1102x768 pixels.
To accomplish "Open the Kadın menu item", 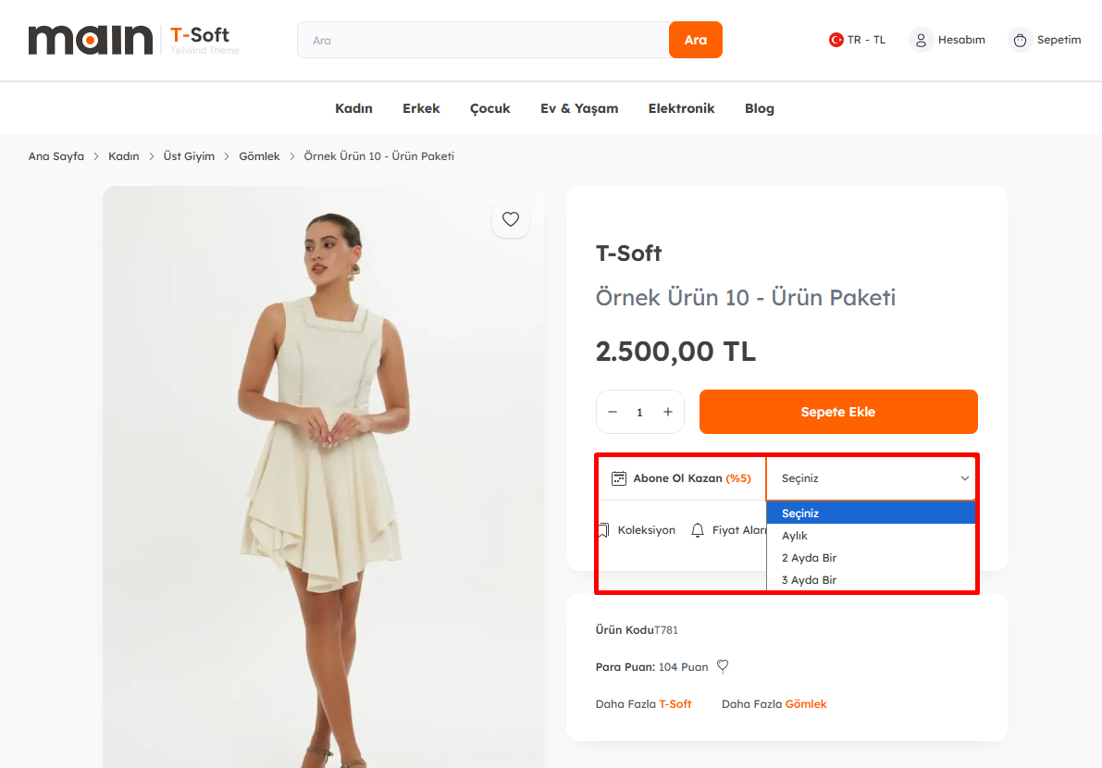I will pos(353,108).
